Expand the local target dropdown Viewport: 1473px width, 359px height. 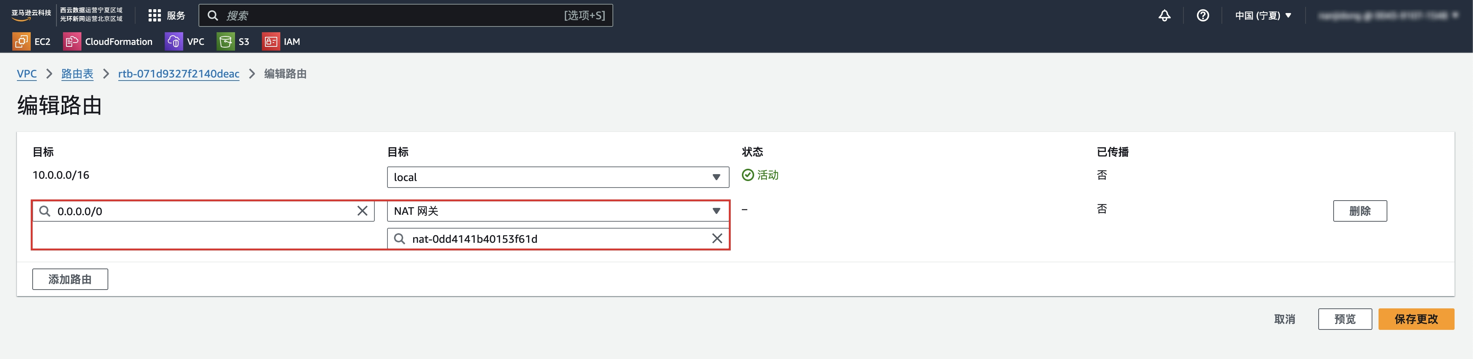558,177
